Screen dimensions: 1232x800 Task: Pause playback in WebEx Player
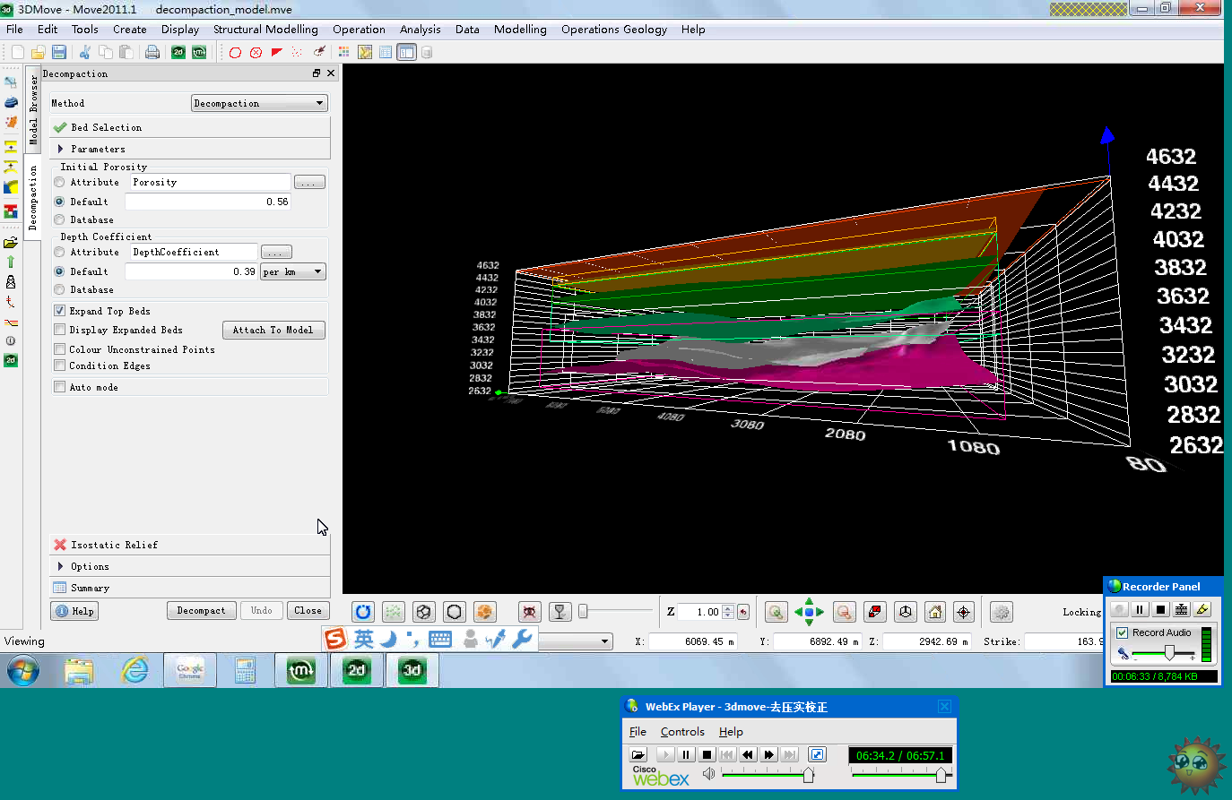pos(686,755)
